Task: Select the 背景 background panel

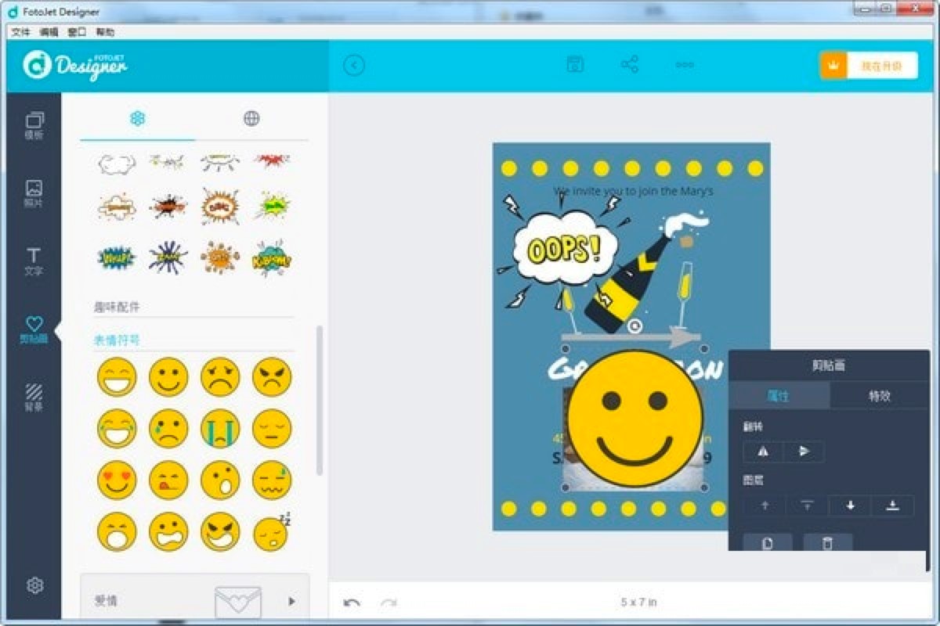Action: [32, 391]
